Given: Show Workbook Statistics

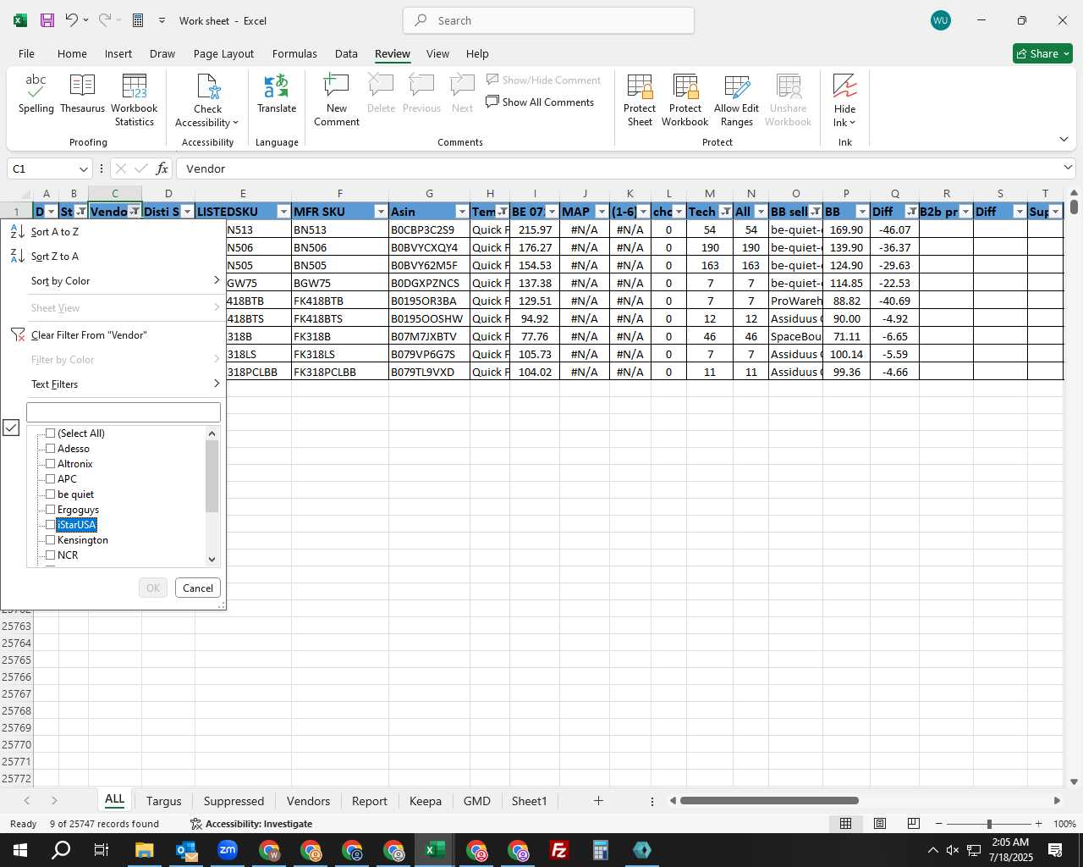Looking at the screenshot, I should pos(135,100).
